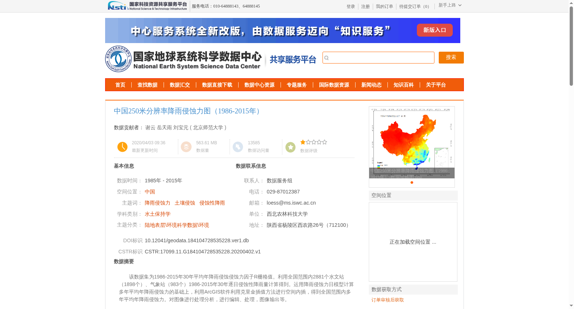Viewport: 574px width, 309px height.
Task: Click the 注册 register link
Action: click(366, 6)
